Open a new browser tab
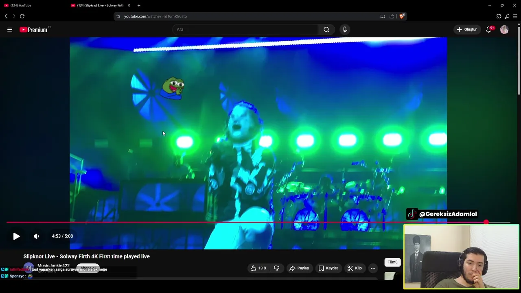Screen dimensions: 521x293 [139, 5]
